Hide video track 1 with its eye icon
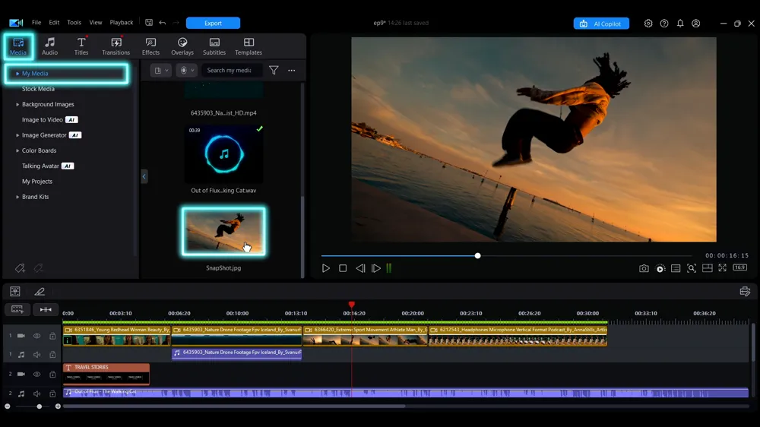The image size is (760, 427). (36, 335)
